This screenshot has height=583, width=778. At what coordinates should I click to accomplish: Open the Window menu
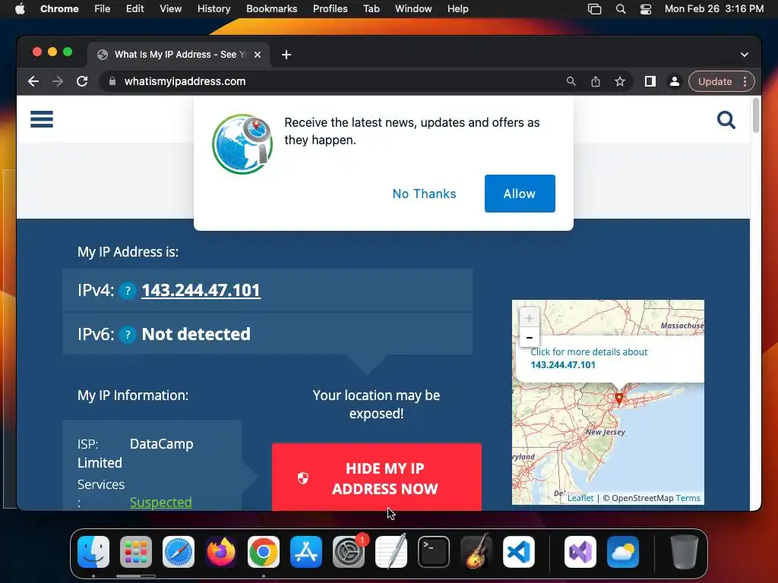[413, 8]
